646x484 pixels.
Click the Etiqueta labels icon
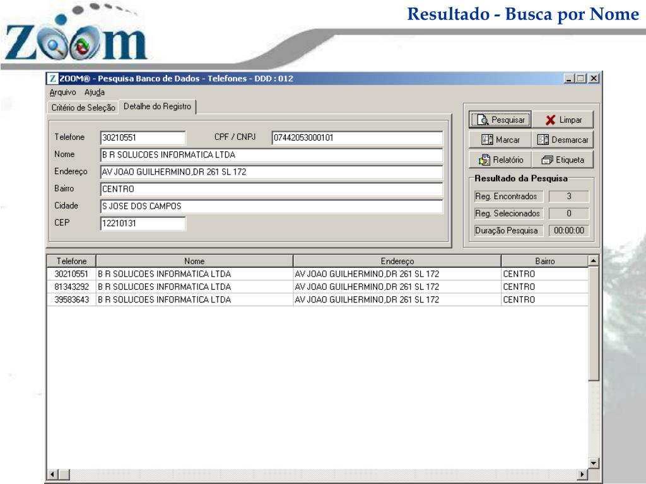tap(547, 160)
